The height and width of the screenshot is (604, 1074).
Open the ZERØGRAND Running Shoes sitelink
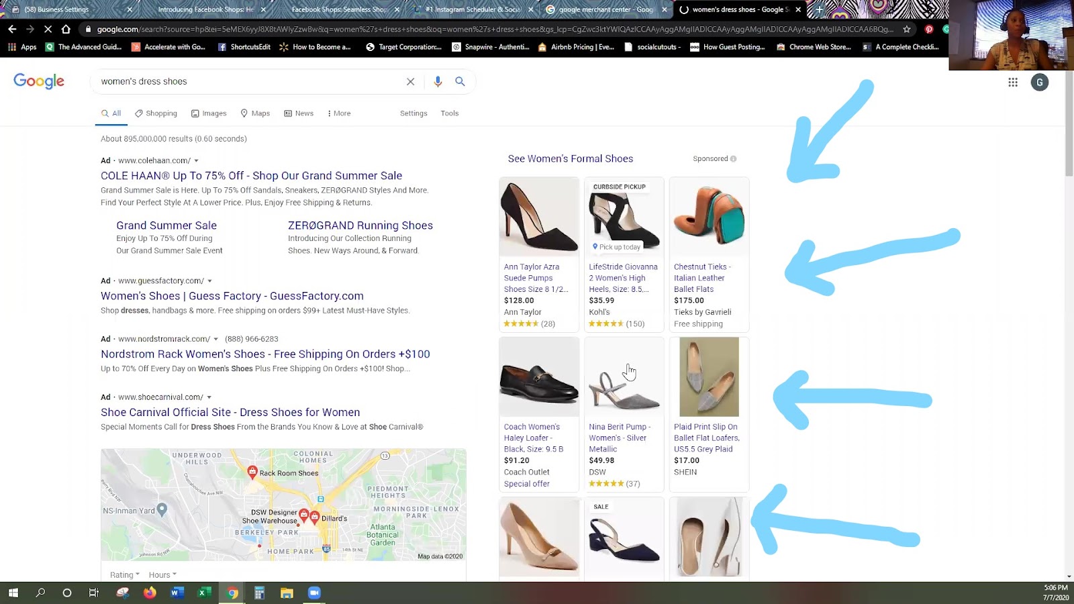click(360, 225)
